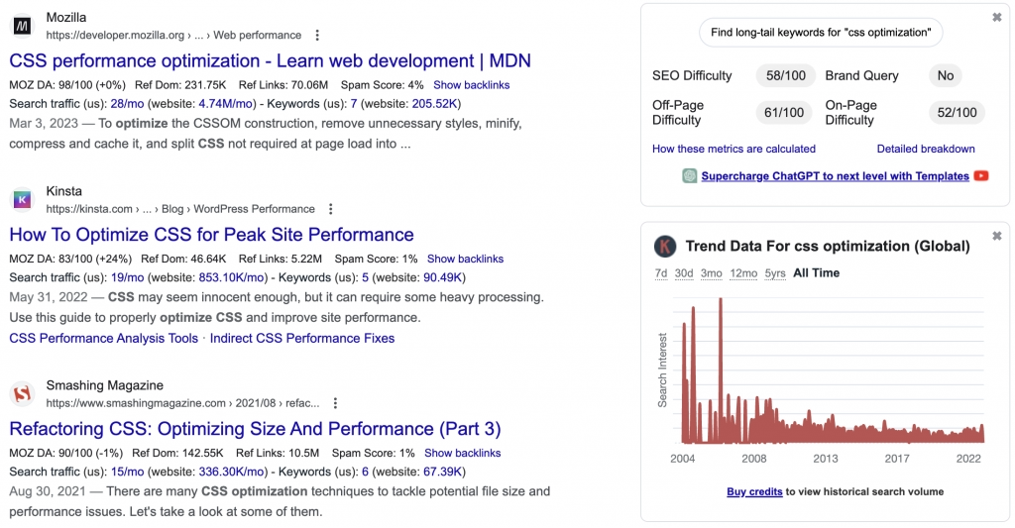Click Smashing Magazine search traffic 15/mo
This screenshot has width=1015, height=528.
tap(127, 472)
